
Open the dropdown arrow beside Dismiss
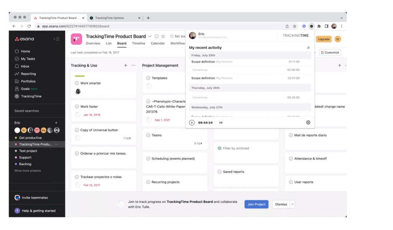(292, 204)
